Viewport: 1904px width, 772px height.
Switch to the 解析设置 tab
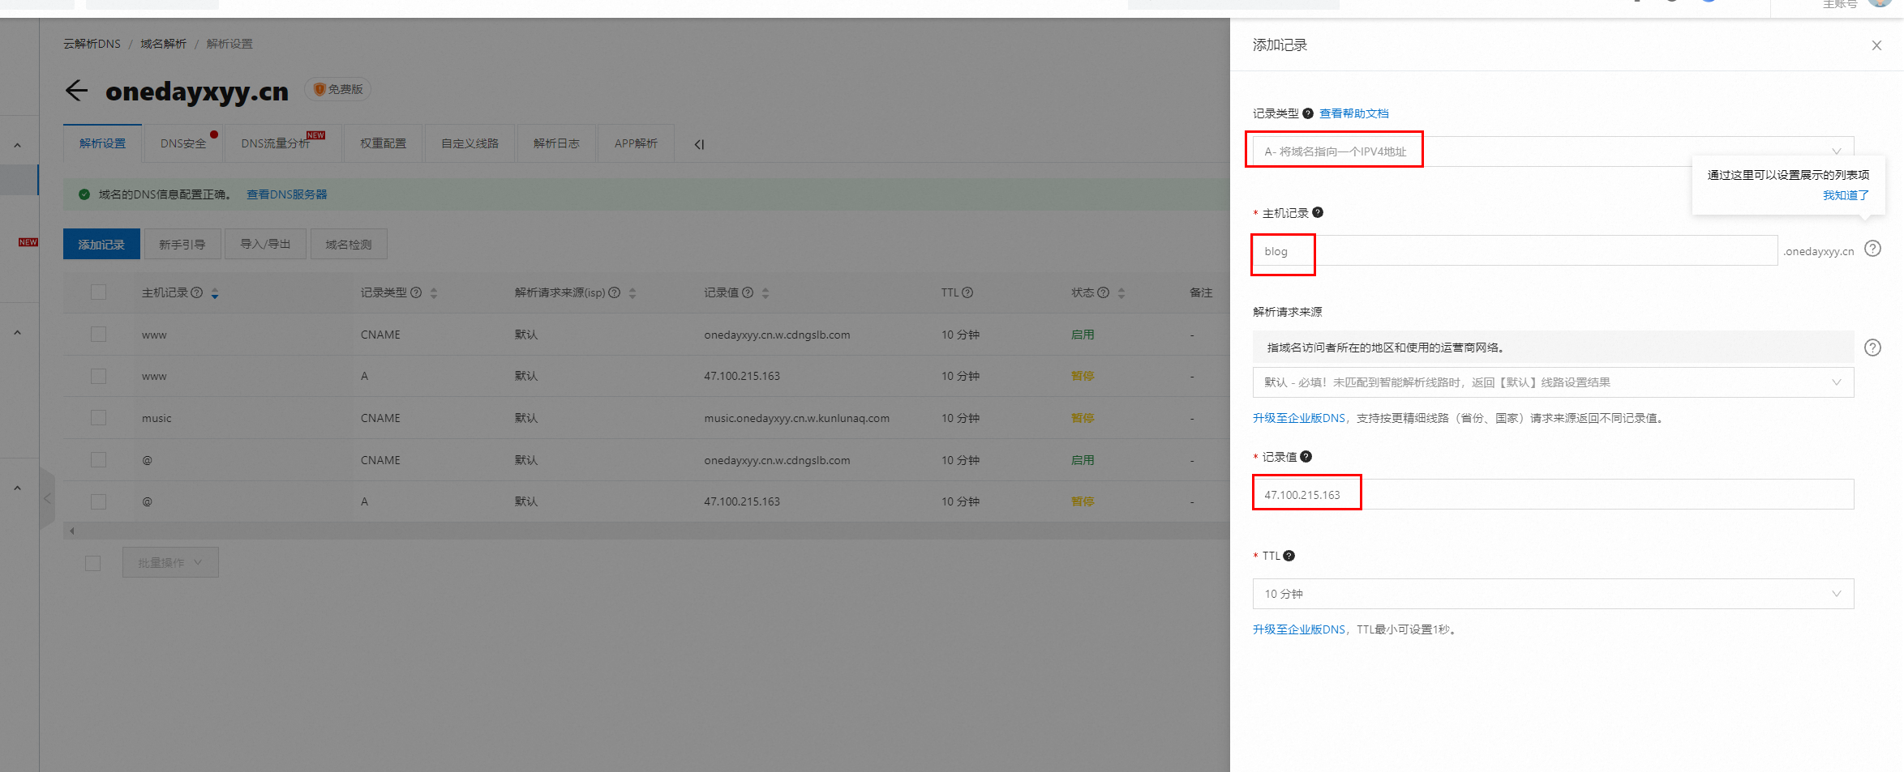pos(103,143)
